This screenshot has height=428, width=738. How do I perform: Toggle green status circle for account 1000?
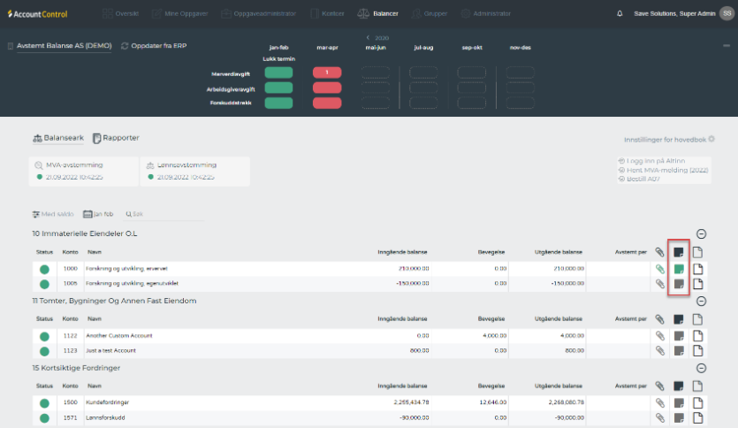[x=45, y=269]
